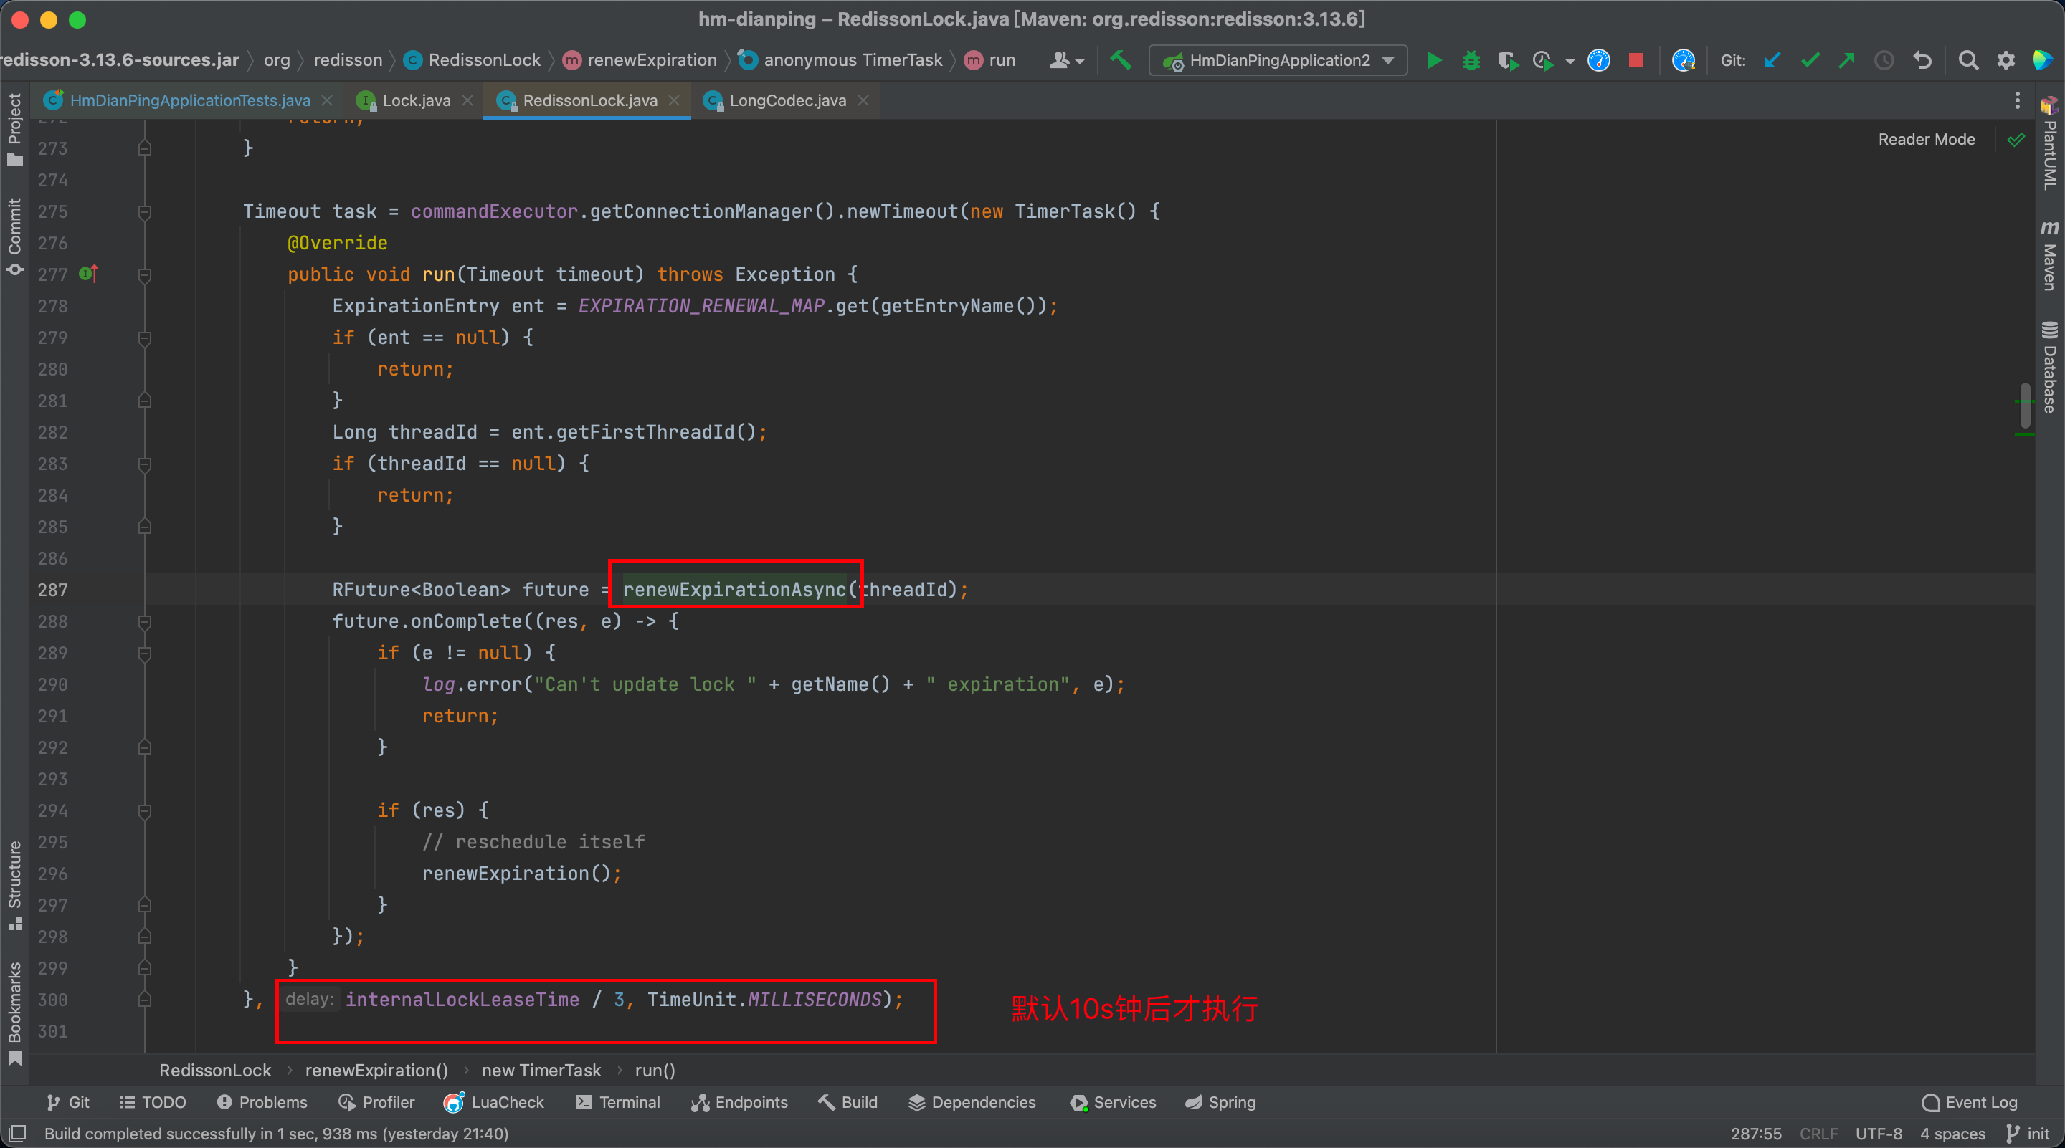The height and width of the screenshot is (1148, 2065).
Task: Open the Build tool window
Action: pos(848,1102)
